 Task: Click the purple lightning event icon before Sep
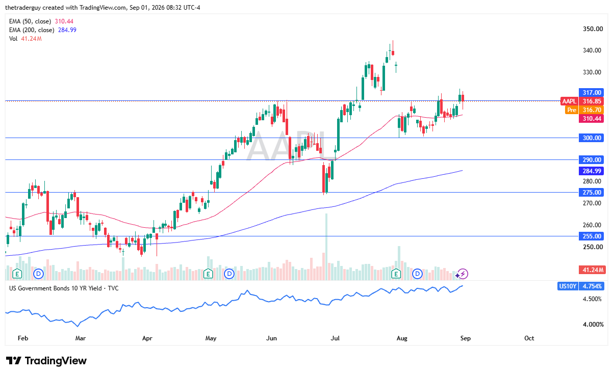click(x=463, y=274)
